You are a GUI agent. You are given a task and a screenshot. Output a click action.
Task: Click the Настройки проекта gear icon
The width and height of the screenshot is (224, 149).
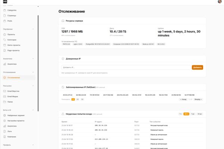[4, 121]
